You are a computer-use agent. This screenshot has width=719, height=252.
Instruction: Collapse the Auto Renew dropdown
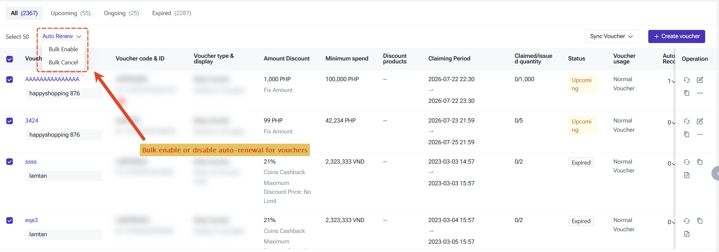pos(62,36)
